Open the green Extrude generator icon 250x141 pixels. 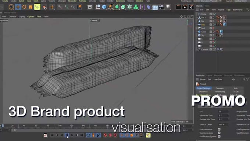pos(123,7)
